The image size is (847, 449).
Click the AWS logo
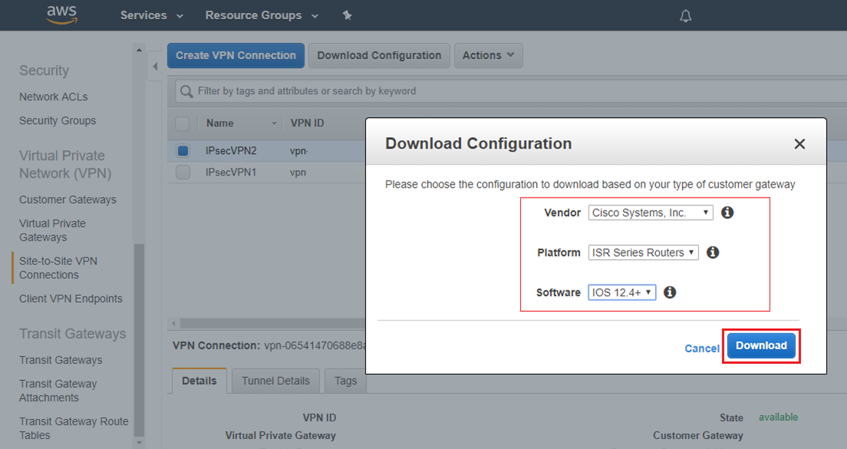(x=62, y=15)
